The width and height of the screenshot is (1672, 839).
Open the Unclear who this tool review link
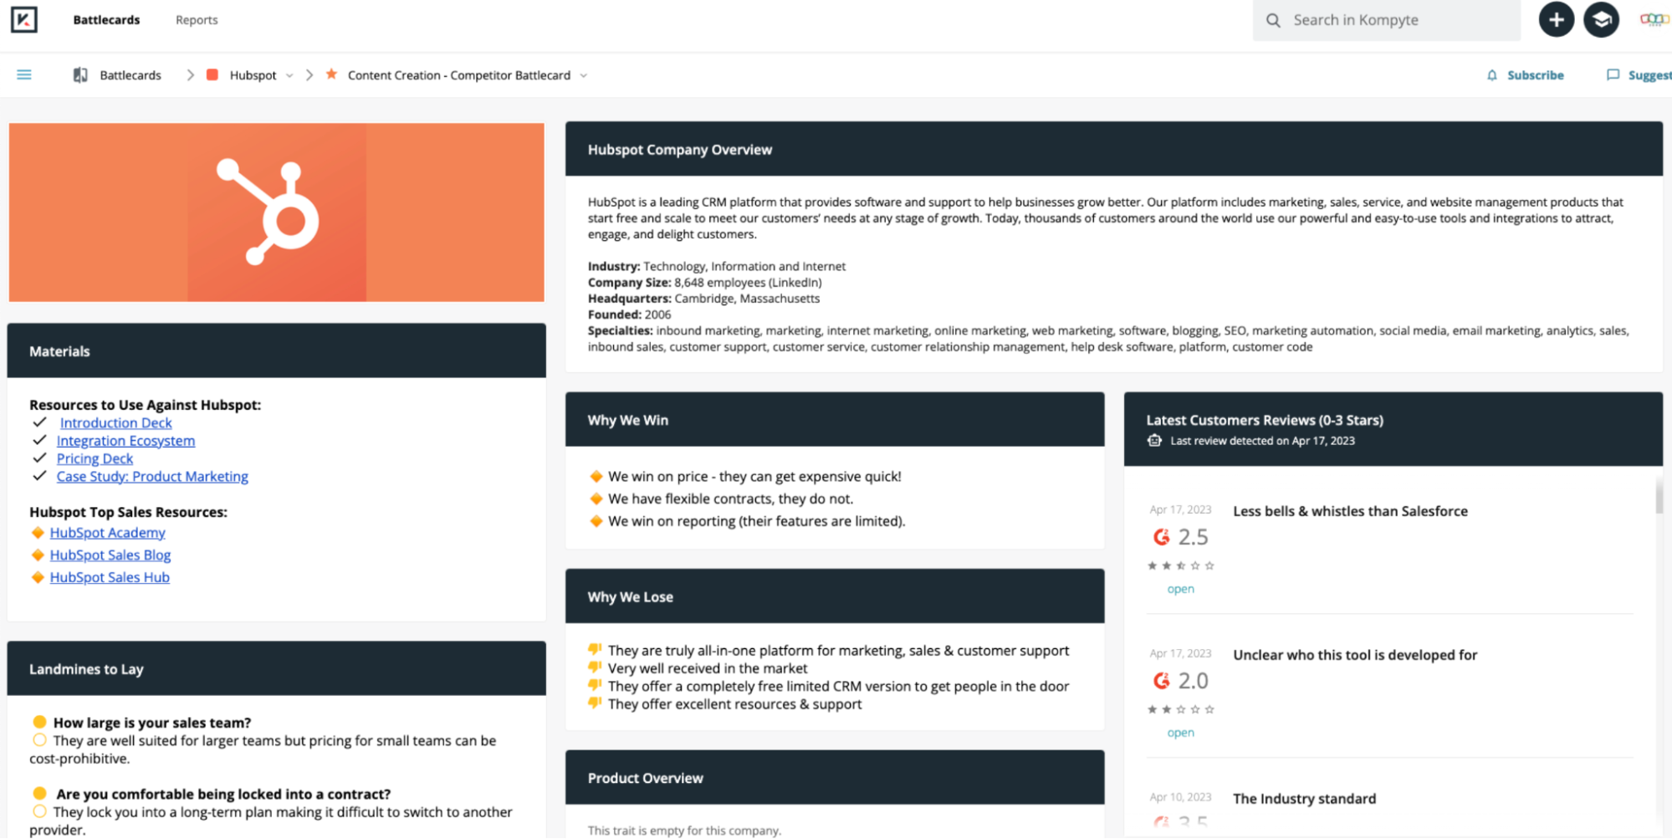[1180, 733]
